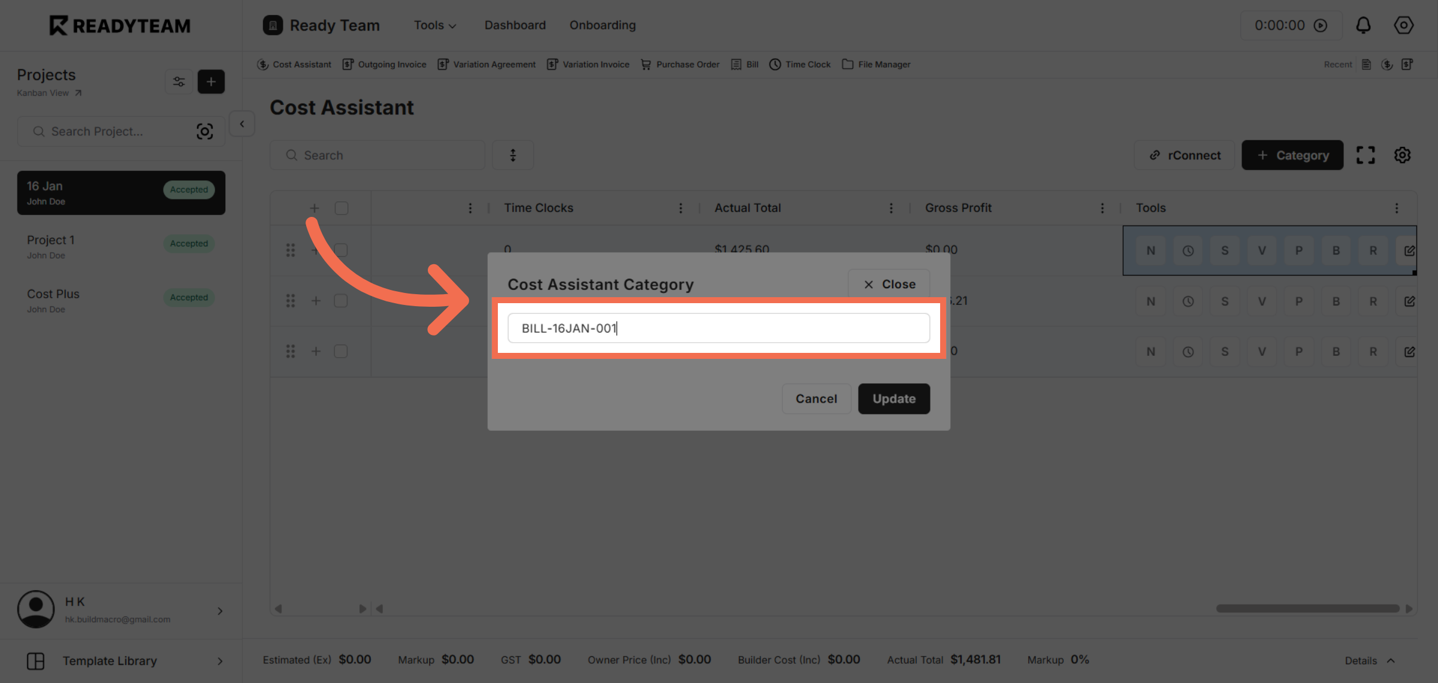This screenshot has width=1438, height=683.
Task: Click the edit icon in the first Tools row
Action: click(x=1410, y=250)
